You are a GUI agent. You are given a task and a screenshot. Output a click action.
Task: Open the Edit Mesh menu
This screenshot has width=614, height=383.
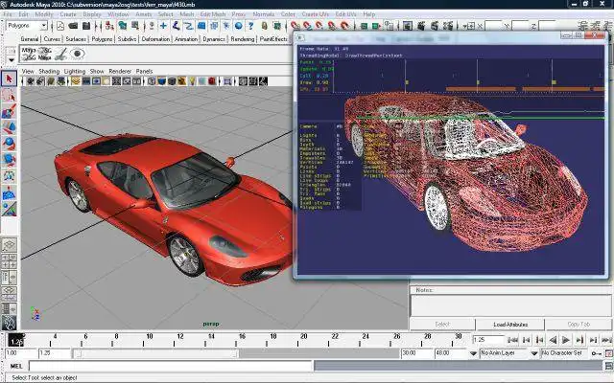point(213,14)
